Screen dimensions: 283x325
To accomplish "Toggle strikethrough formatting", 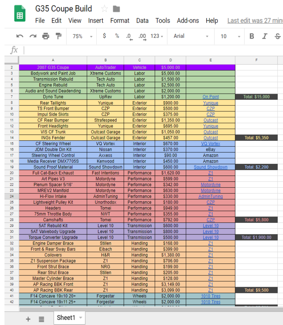I will (277, 36).
